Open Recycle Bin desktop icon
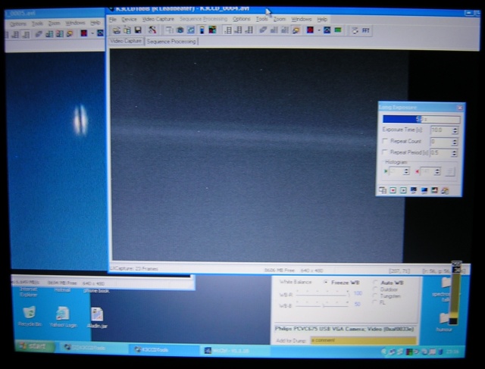Image resolution: width=485 pixels, height=369 pixels. pyautogui.click(x=30, y=316)
